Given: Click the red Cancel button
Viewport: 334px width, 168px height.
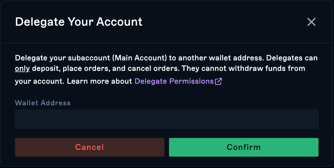Looking at the screenshot, I should [89, 147].
